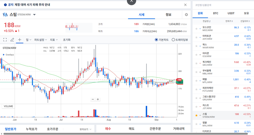The image size is (254, 135).
Task: Zoom in the chart with plus button
Action: click(x=98, y=99)
